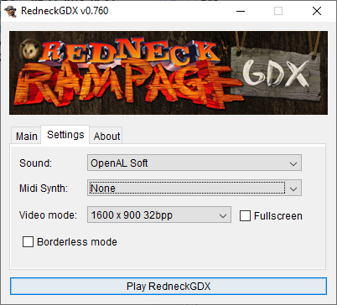Screen dimensions: 337x305
Task: Click the 'Midi Synth:' label
Action: coord(44,188)
